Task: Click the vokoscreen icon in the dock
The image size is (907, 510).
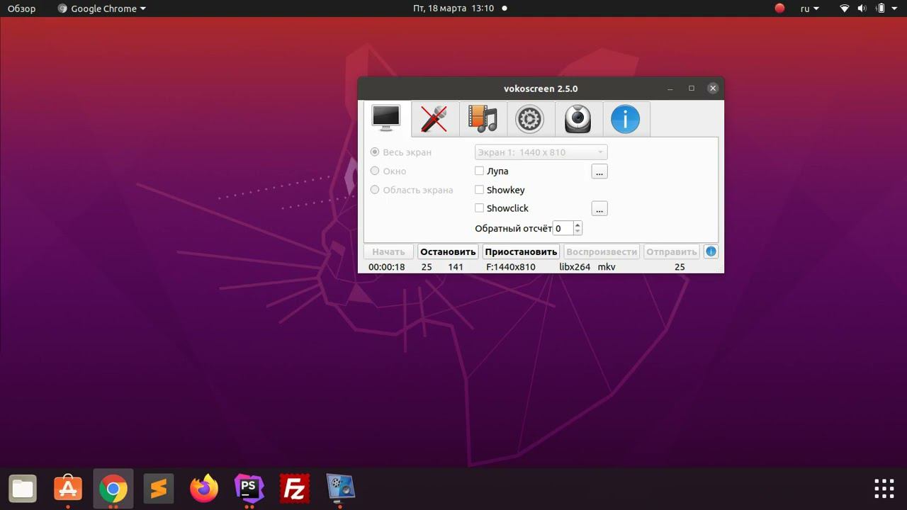Action: 340,488
